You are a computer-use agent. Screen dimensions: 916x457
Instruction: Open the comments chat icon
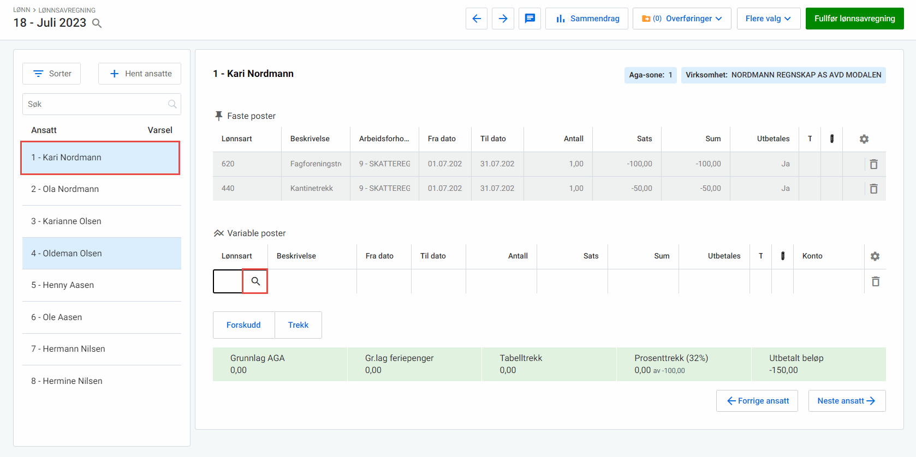tap(530, 19)
